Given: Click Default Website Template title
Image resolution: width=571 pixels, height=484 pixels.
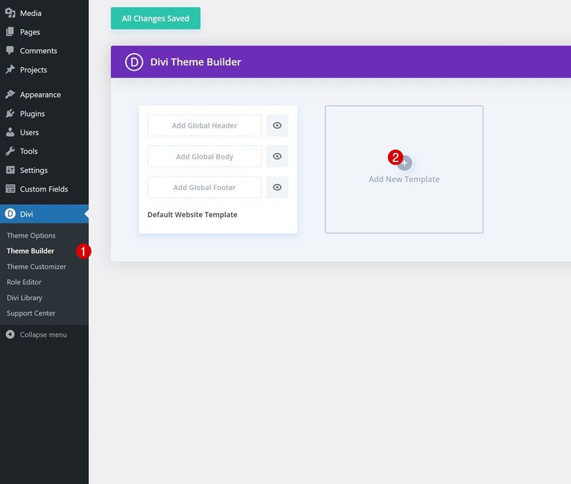Looking at the screenshot, I should coord(192,214).
